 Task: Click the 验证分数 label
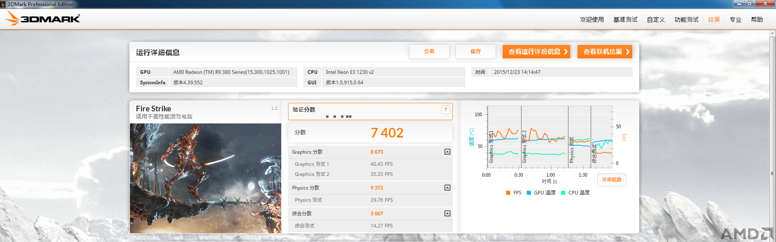304,110
